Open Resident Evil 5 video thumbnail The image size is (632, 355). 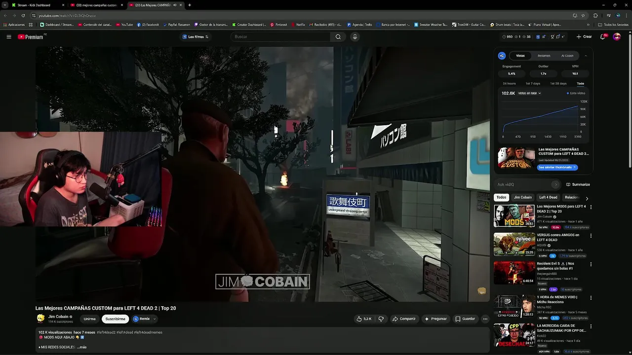coord(514,273)
